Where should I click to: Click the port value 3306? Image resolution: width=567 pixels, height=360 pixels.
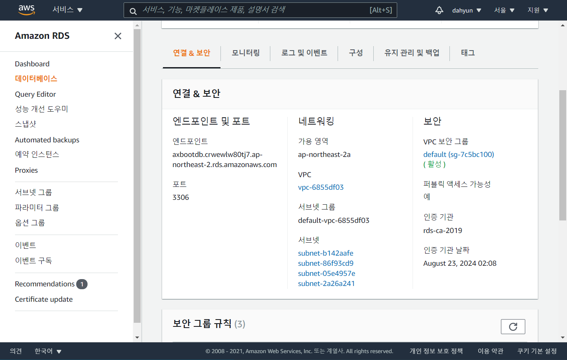point(181,197)
